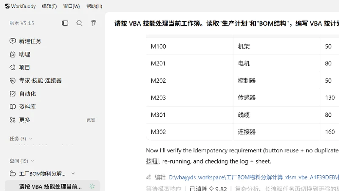Image resolution: width=339 pixels, height=191 pixels.
Task: Click the conversation title beginning 请按 VBA 技能
Action: [x=227, y=23]
